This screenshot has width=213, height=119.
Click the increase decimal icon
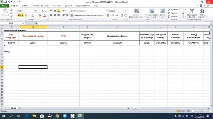122,16
